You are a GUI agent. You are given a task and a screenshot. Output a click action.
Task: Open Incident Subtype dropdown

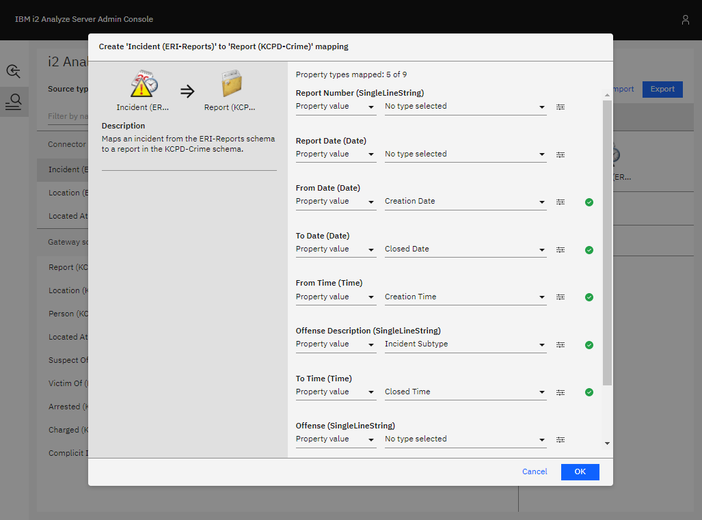point(465,344)
